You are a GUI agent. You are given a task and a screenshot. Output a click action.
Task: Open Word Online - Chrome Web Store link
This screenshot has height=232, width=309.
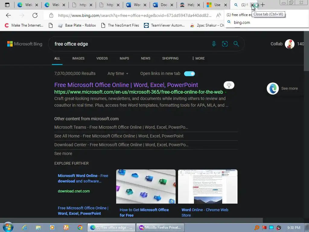point(205,212)
